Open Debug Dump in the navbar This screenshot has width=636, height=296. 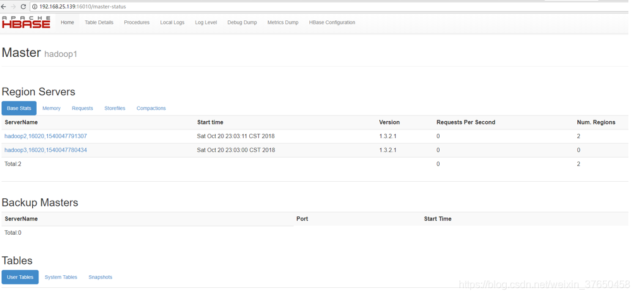pyautogui.click(x=242, y=23)
